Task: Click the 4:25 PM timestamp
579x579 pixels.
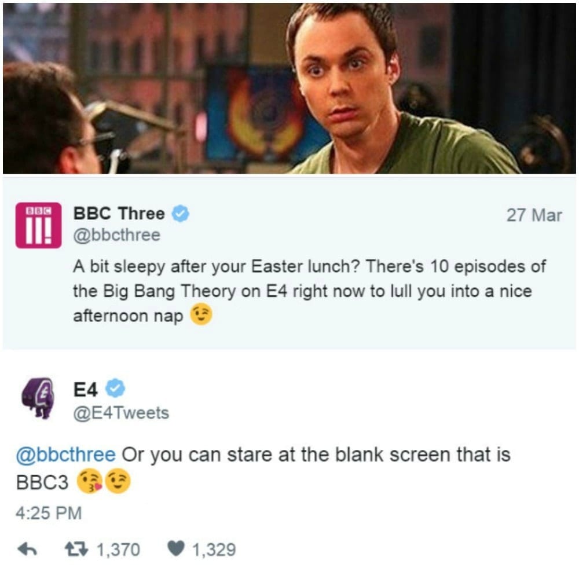Action: [49, 513]
